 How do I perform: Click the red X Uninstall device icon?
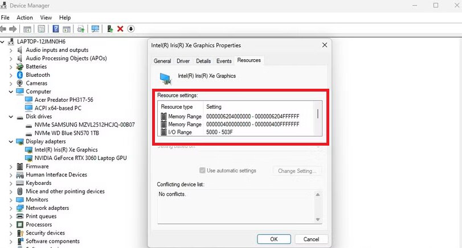[x=120, y=29]
